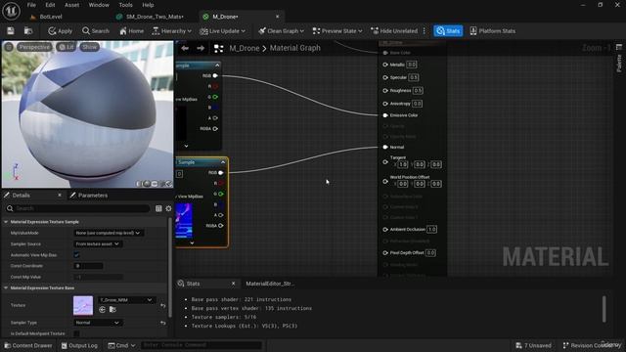Click the Unreal Engine logo icon
The height and width of the screenshot is (352, 626).
[x=11, y=11]
